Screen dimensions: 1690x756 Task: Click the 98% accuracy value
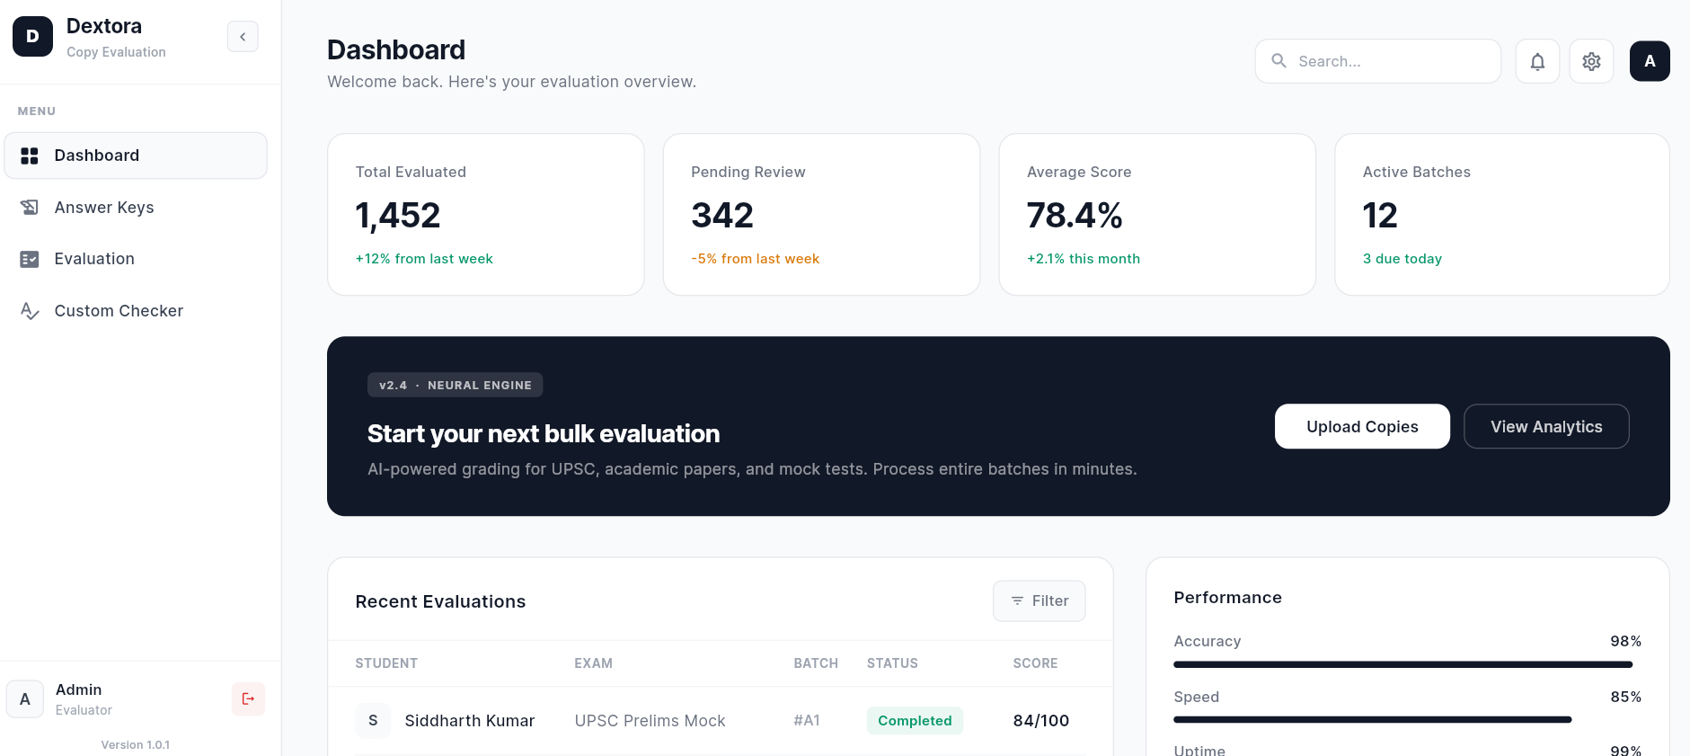point(1625,641)
